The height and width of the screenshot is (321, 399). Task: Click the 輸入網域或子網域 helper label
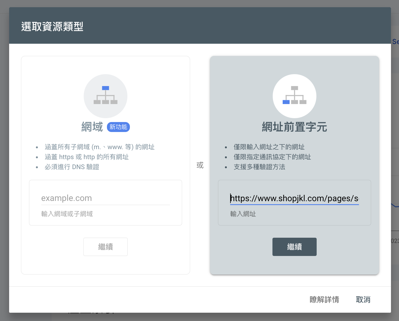click(67, 214)
